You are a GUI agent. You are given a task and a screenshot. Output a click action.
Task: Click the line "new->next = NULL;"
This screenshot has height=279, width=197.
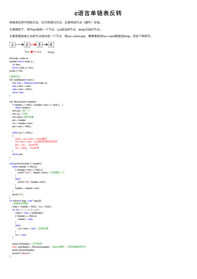point(22,89)
